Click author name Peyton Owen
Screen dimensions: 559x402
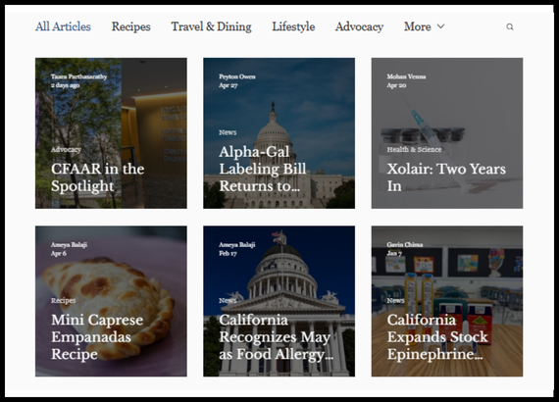click(237, 76)
